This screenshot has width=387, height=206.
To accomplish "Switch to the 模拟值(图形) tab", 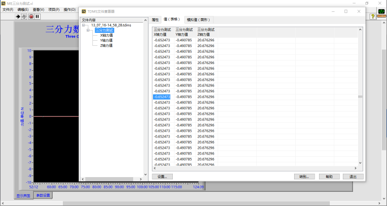I will click(x=198, y=20).
